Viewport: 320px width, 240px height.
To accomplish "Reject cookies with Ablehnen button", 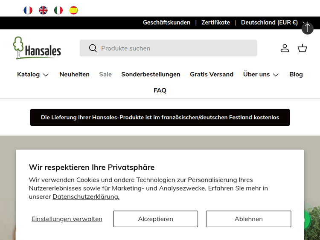I will (249, 219).
